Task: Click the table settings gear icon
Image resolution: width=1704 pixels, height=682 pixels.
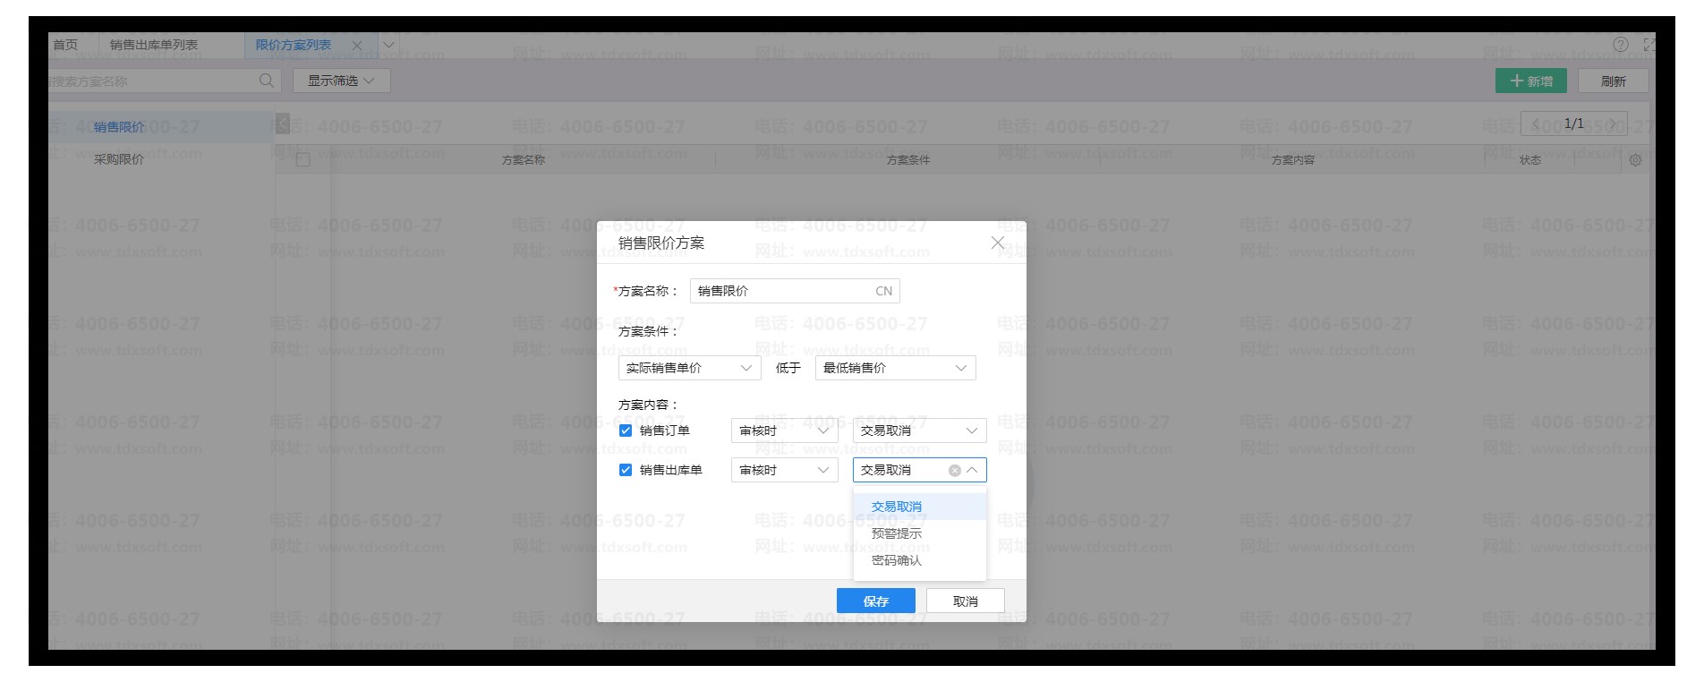Action: (1635, 160)
